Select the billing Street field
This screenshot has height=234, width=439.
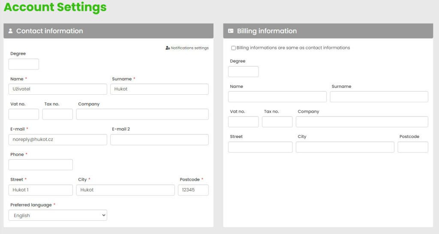(260, 147)
